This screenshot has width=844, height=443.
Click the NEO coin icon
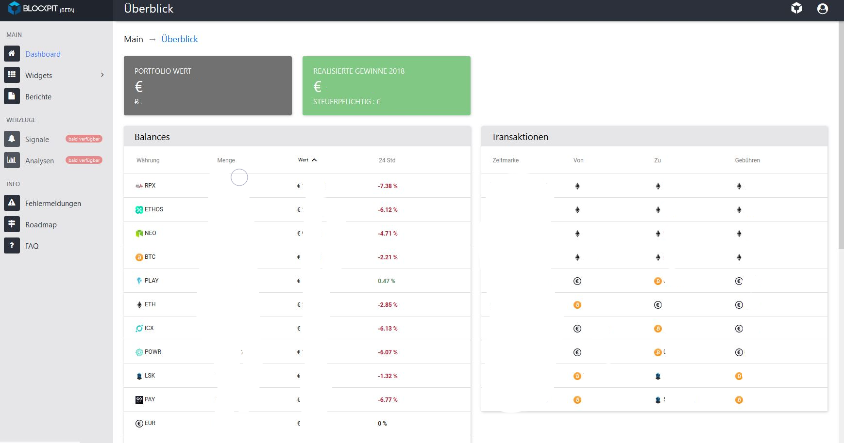[x=139, y=234]
